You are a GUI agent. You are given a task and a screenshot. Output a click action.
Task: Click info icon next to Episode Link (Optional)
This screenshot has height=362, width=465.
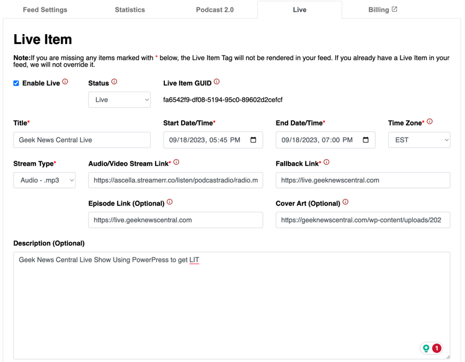(x=170, y=202)
